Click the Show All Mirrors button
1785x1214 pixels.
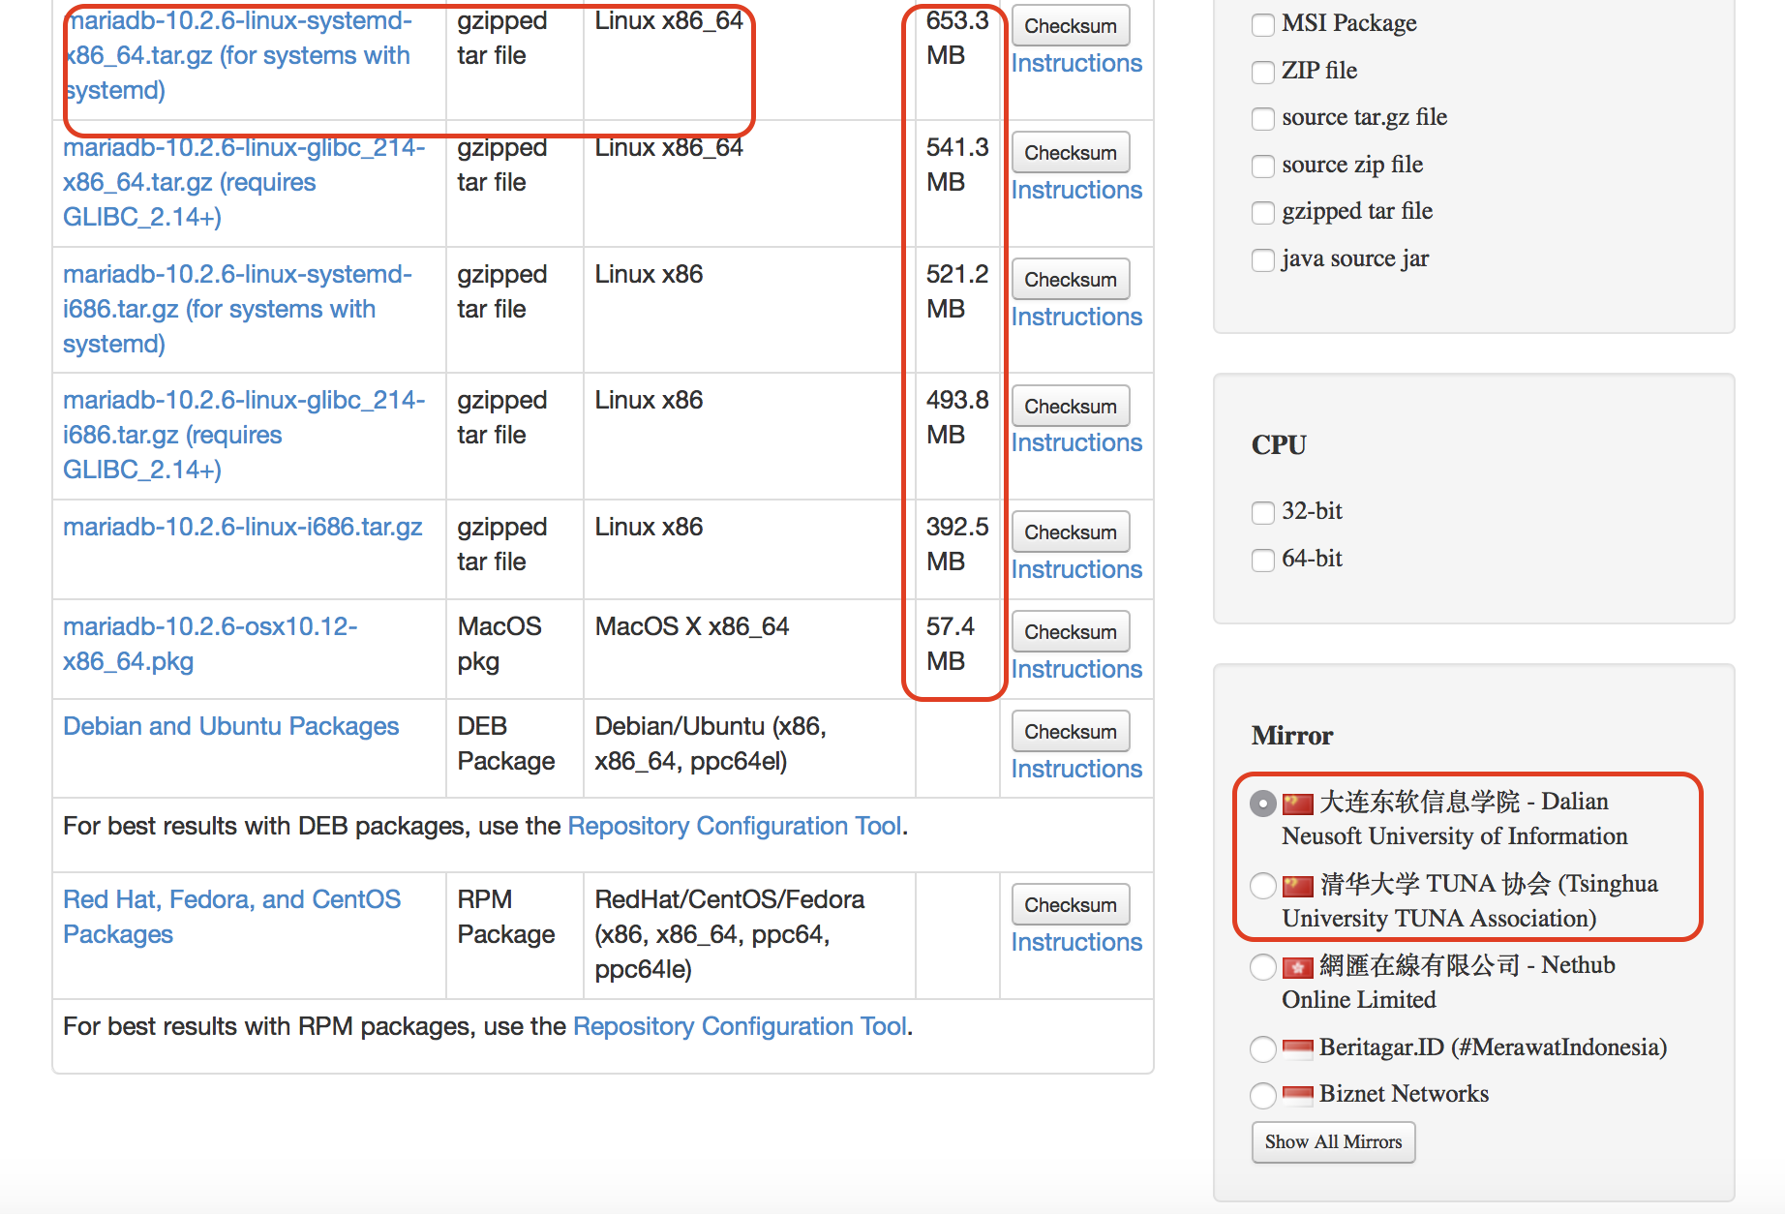point(1333,1142)
